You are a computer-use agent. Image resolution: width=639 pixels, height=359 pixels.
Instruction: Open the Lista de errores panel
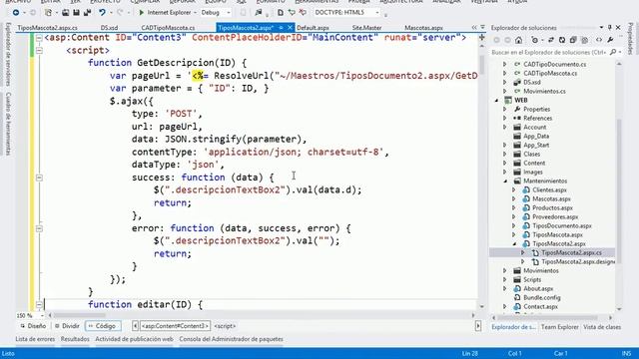click(x=35, y=339)
